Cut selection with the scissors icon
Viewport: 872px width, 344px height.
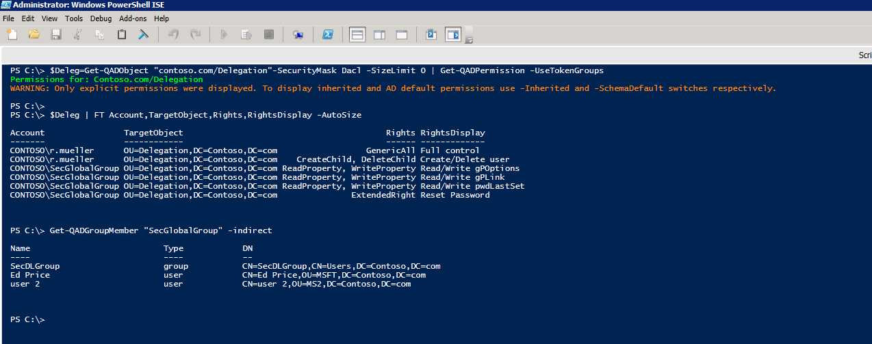click(77, 34)
